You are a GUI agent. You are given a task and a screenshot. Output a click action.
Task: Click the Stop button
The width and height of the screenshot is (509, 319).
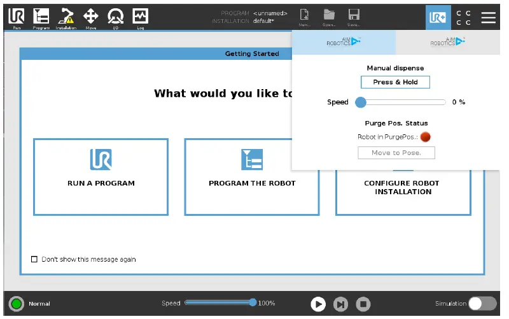[x=363, y=304]
